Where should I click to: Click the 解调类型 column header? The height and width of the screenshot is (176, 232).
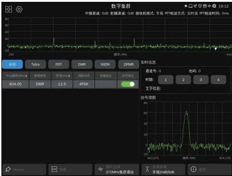coord(40,75)
